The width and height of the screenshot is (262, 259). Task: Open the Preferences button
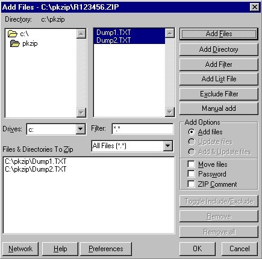coord(106,249)
